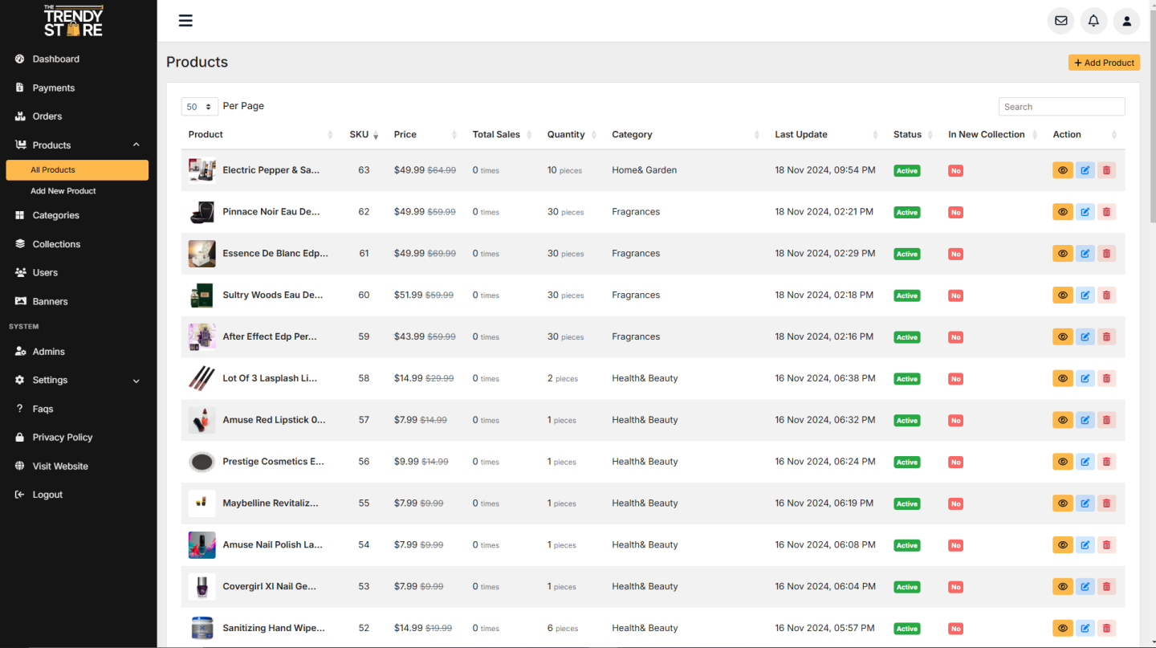Open the mail envelope icon
Viewport: 1156px width, 648px height.
tap(1060, 21)
